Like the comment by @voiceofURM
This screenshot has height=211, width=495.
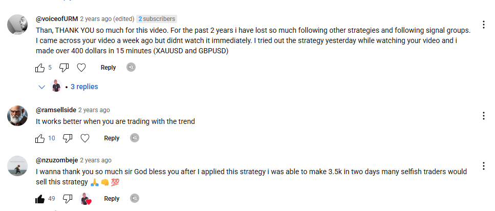[40, 68]
